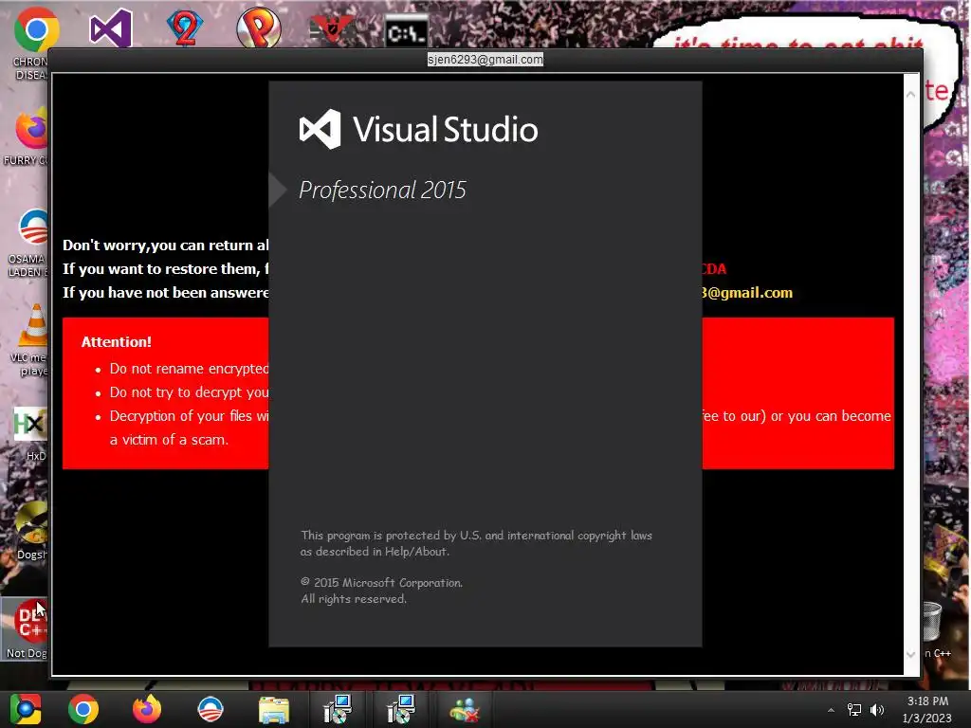Click the '© 2015 Microsoft Corporation' text
The width and height of the screenshot is (971, 728).
[x=381, y=583]
